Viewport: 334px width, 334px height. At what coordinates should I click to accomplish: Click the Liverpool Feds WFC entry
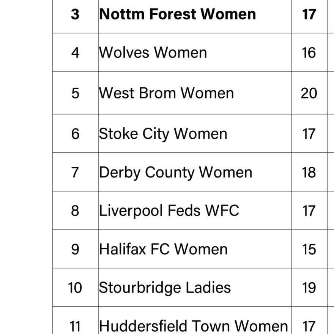click(169, 211)
